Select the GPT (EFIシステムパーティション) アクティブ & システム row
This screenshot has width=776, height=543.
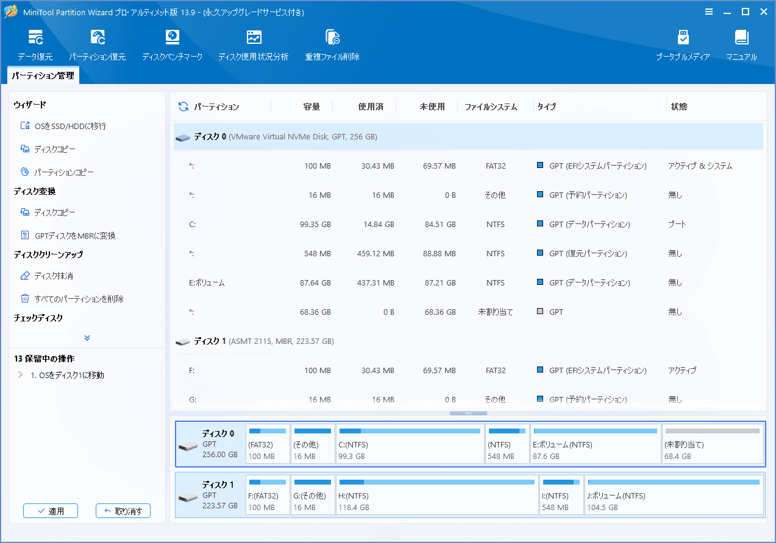(x=468, y=166)
